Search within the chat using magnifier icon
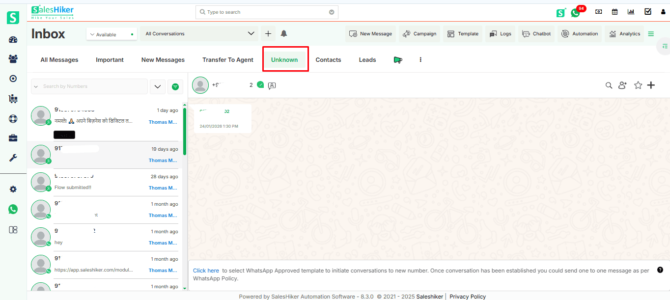The image size is (670, 300). [x=609, y=85]
